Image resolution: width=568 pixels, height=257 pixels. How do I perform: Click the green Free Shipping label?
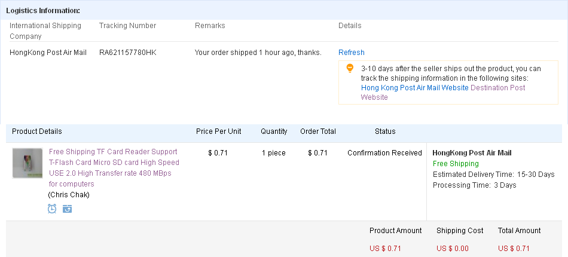tap(456, 164)
